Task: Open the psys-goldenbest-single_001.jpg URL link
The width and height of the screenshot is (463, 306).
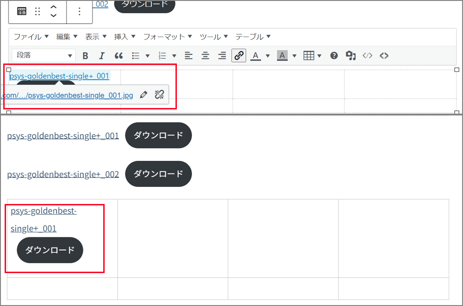Action: pyautogui.click(x=67, y=96)
